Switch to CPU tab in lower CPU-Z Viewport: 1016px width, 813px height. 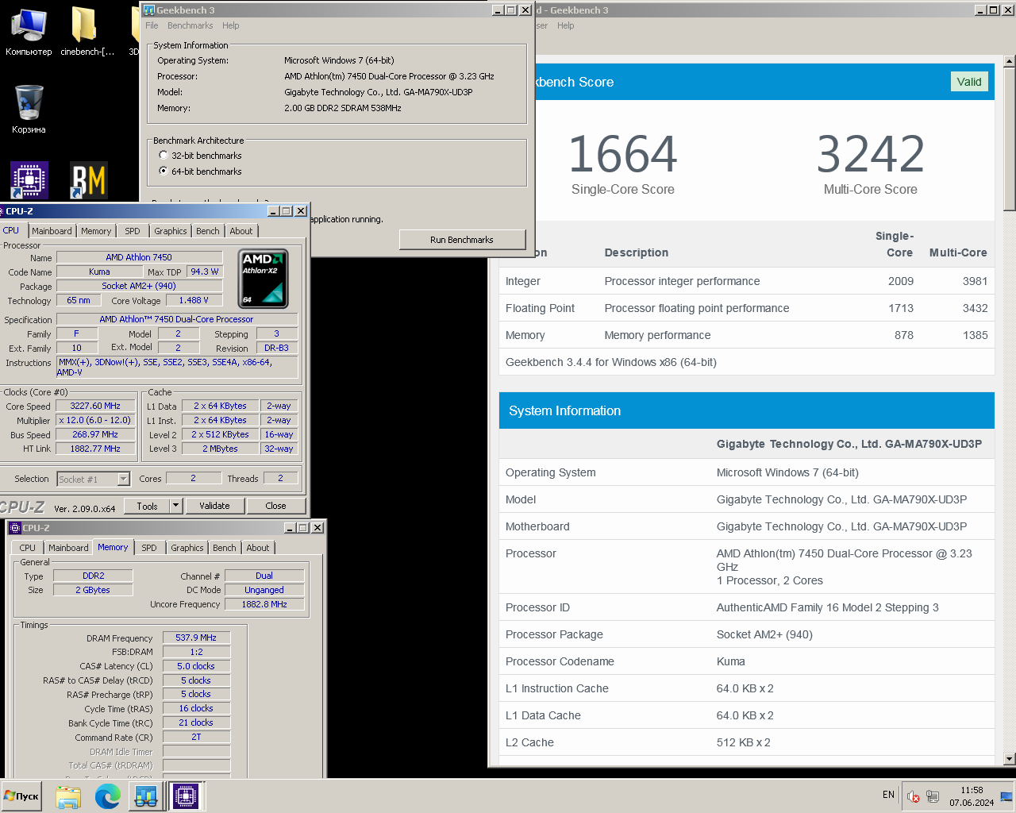click(x=28, y=548)
